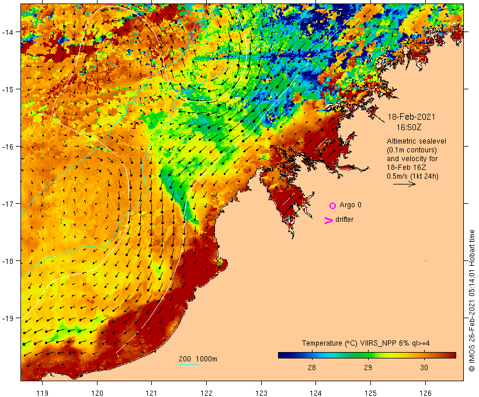Click the cyan 200m isobath legend line
Viewport: 479px width, 397px height.
[x=189, y=364]
